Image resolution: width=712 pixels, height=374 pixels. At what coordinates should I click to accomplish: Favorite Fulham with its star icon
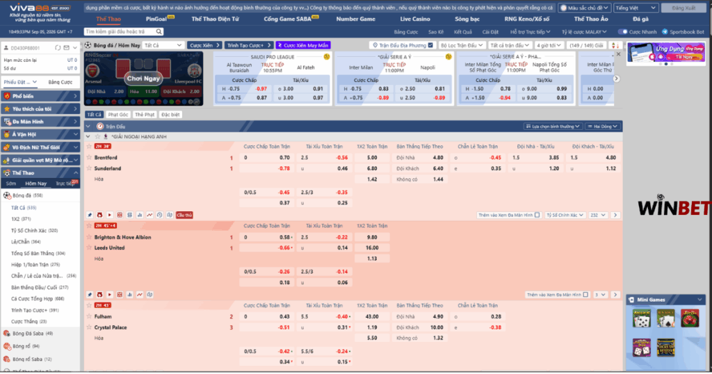tap(90, 316)
